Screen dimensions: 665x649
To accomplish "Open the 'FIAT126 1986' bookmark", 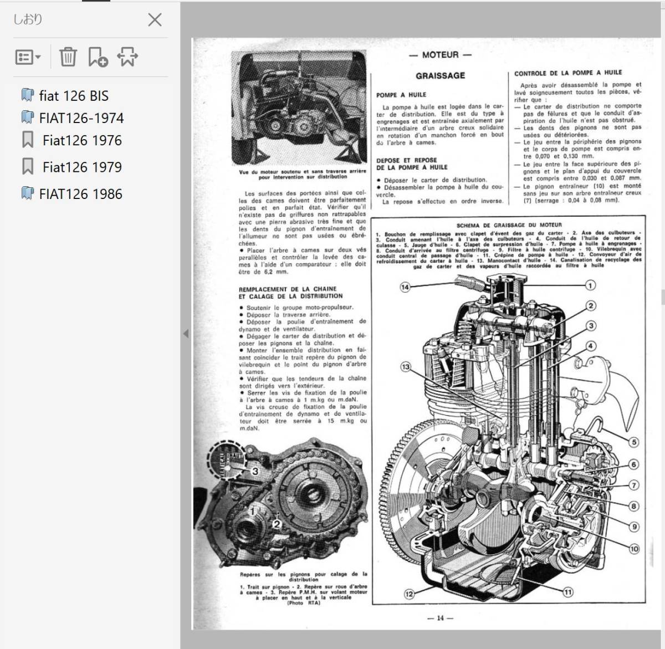I will click(x=81, y=194).
